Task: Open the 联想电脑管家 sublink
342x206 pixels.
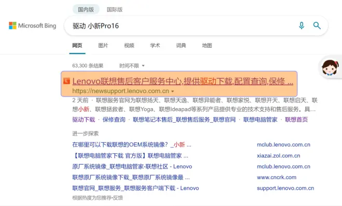Action: click(261, 120)
